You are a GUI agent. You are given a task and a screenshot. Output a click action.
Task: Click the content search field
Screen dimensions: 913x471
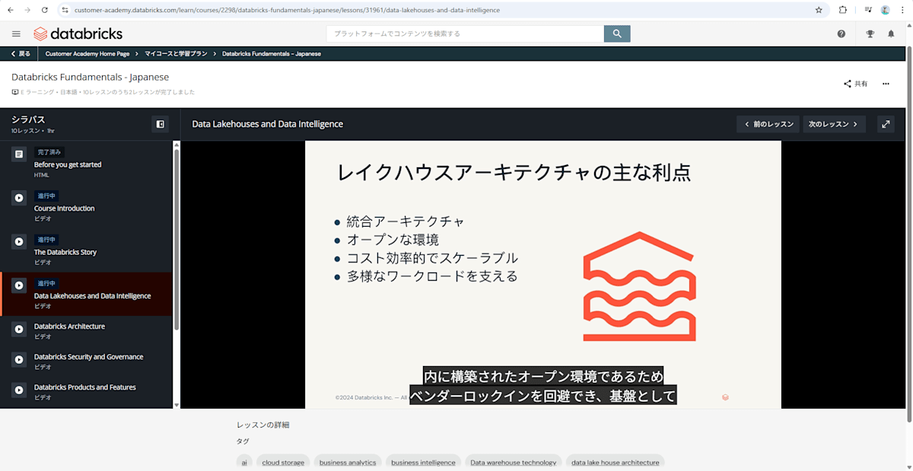pos(465,33)
